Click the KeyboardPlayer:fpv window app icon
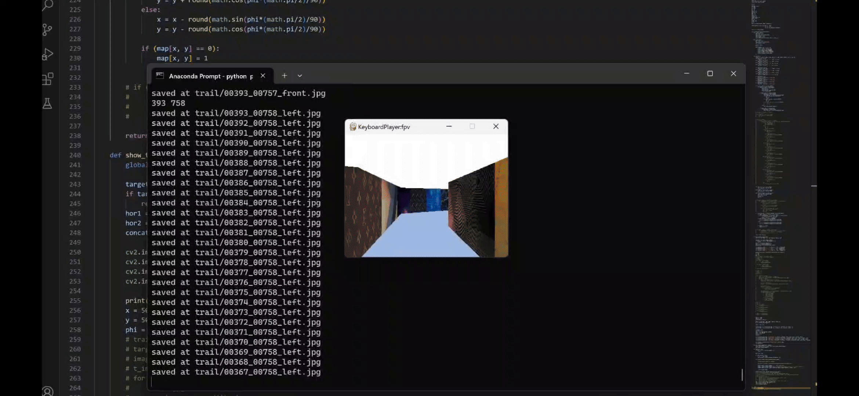The width and height of the screenshot is (859, 396). coord(353,126)
